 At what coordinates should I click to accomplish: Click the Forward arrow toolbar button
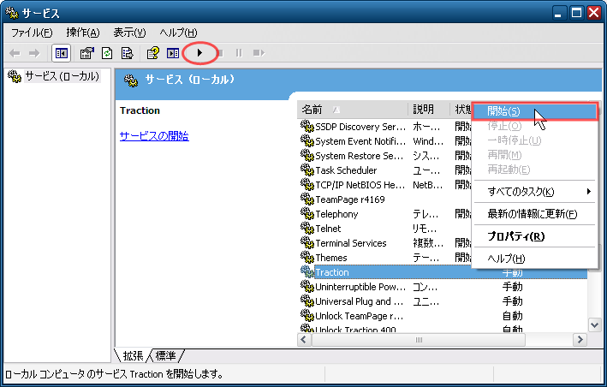34,53
